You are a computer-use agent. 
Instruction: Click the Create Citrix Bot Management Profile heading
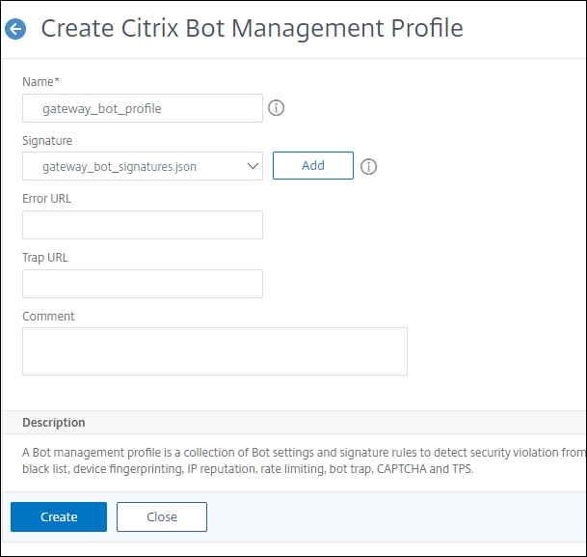252,28
